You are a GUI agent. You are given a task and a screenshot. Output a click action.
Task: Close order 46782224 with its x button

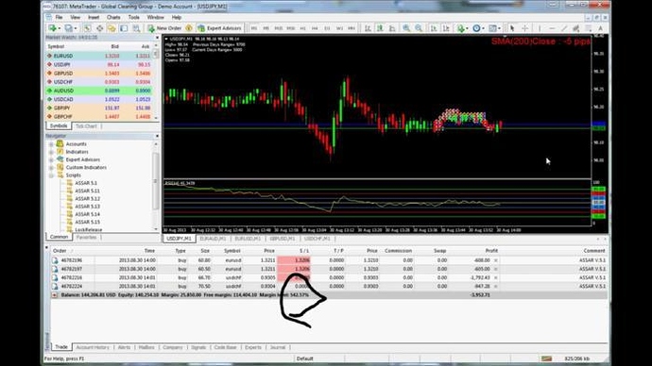(x=496, y=287)
